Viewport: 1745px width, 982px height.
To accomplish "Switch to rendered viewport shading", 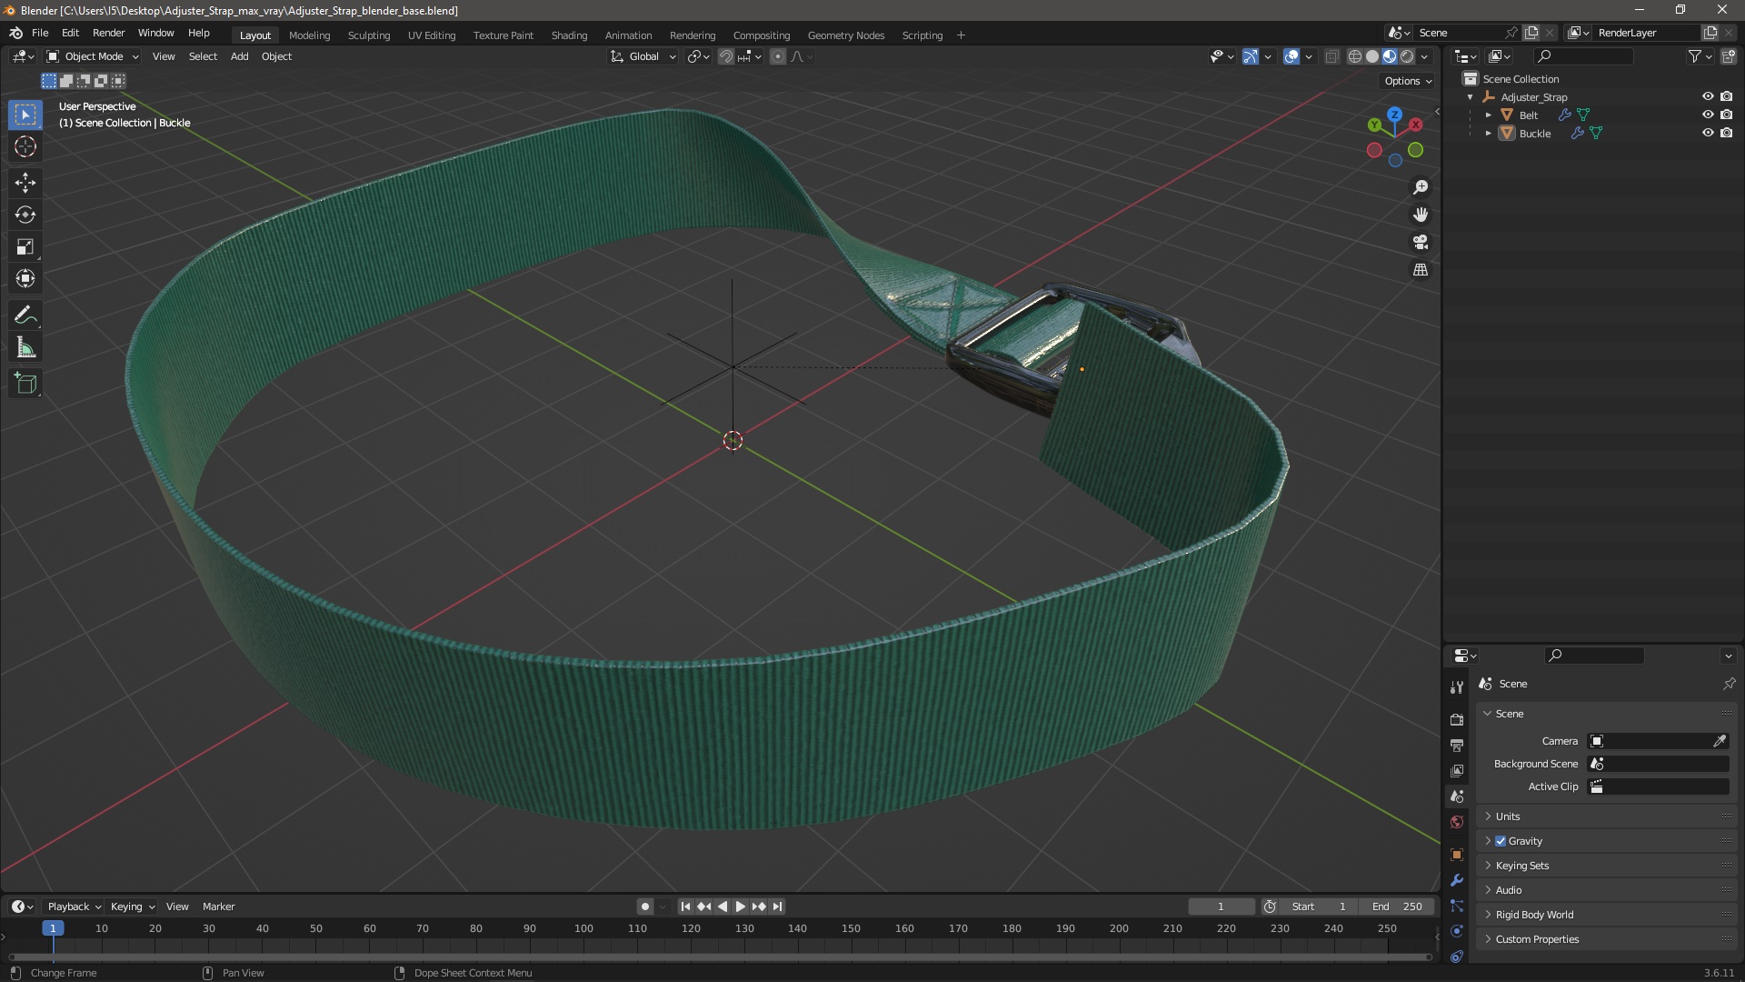I will coord(1407,56).
